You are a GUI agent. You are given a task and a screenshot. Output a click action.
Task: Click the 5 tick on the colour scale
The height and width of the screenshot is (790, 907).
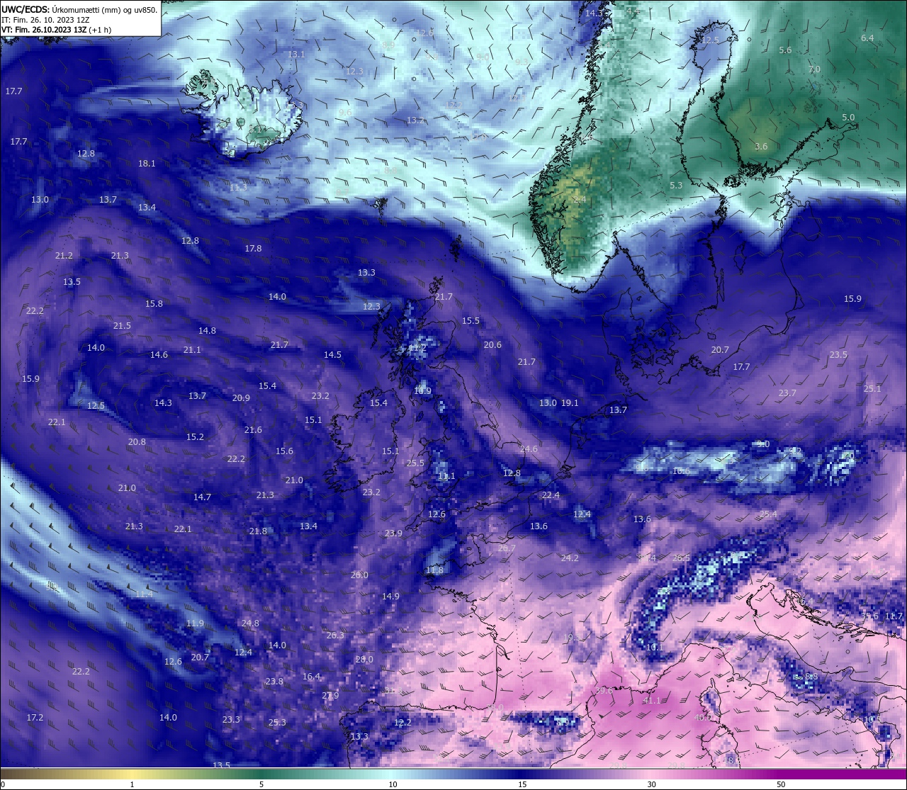[x=261, y=784]
